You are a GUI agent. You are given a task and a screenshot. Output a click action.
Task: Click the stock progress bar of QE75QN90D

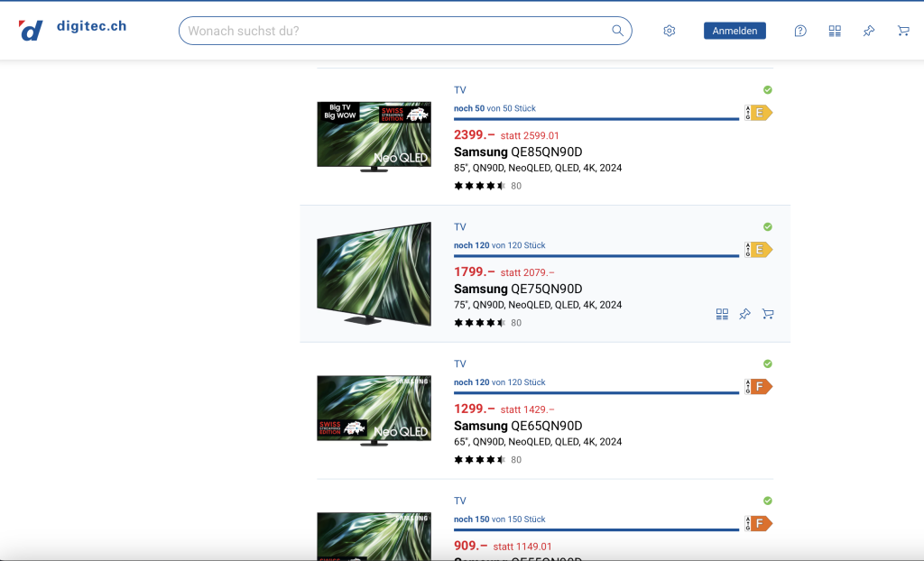[596, 256]
